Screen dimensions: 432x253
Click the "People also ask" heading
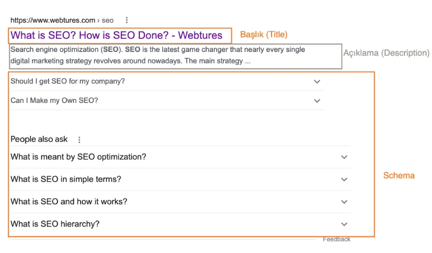(39, 139)
